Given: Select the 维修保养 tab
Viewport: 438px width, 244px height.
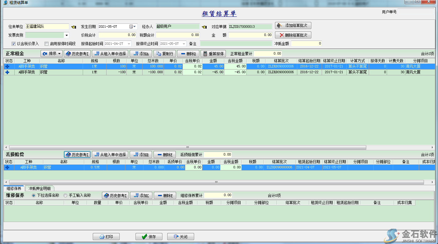Looking at the screenshot, I should pos(14,188).
